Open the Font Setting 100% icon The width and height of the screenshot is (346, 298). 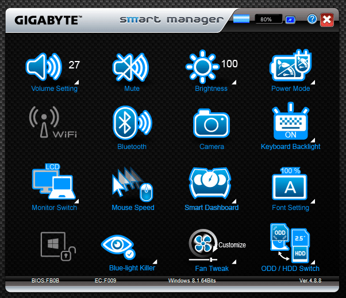click(290, 184)
